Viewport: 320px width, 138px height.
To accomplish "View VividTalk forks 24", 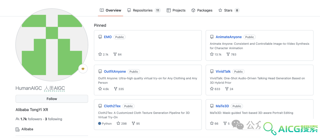I will coord(229,89).
